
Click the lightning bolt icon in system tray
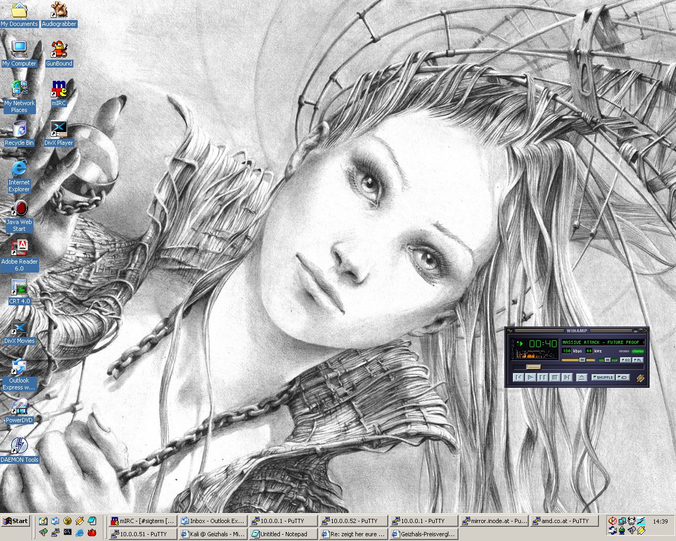pyautogui.click(x=641, y=530)
